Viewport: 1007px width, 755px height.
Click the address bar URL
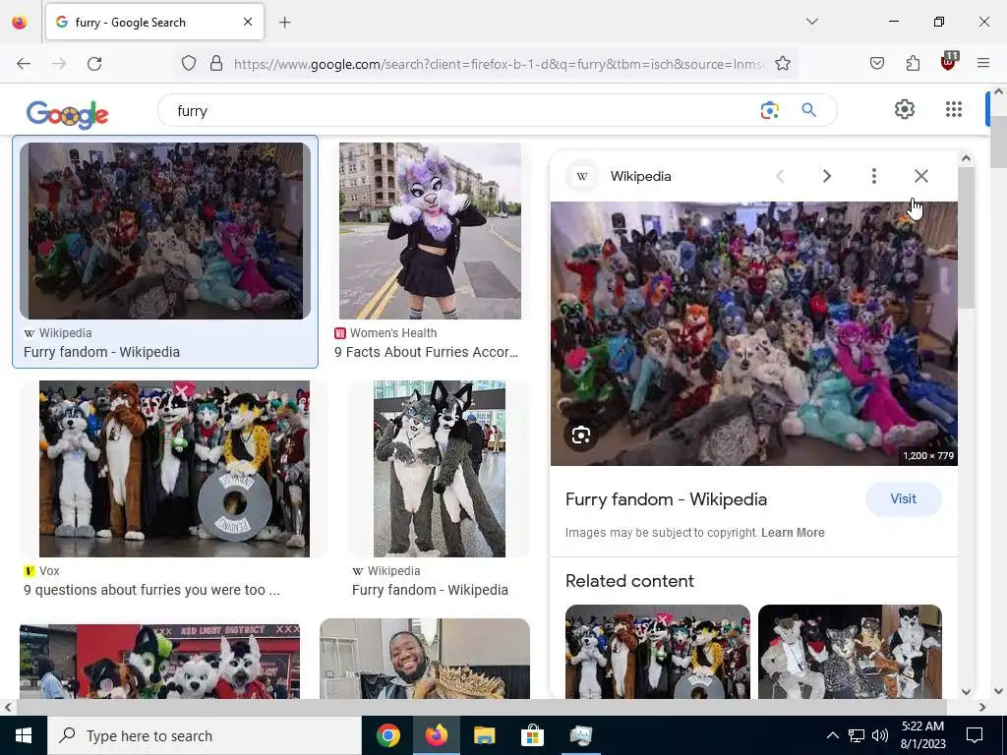coord(499,64)
